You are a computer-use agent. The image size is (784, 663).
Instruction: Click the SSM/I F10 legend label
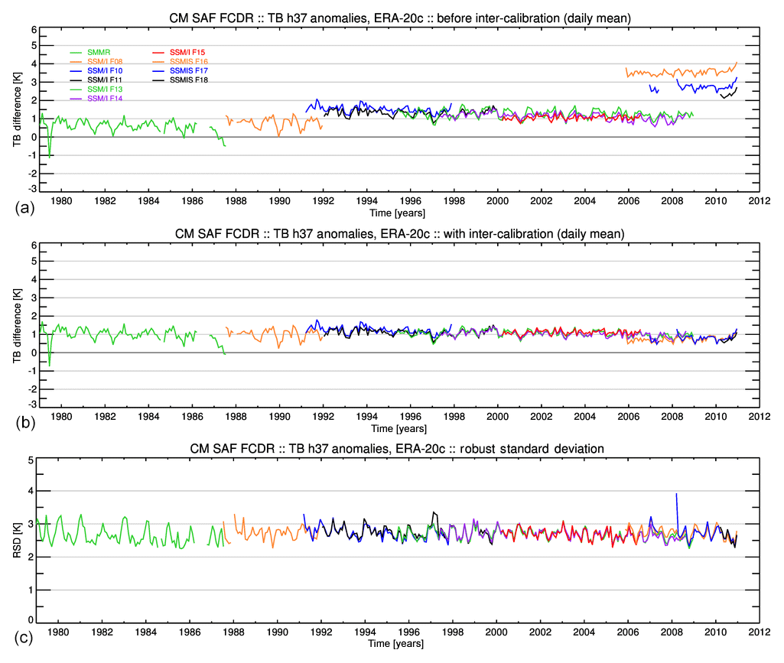coord(105,70)
